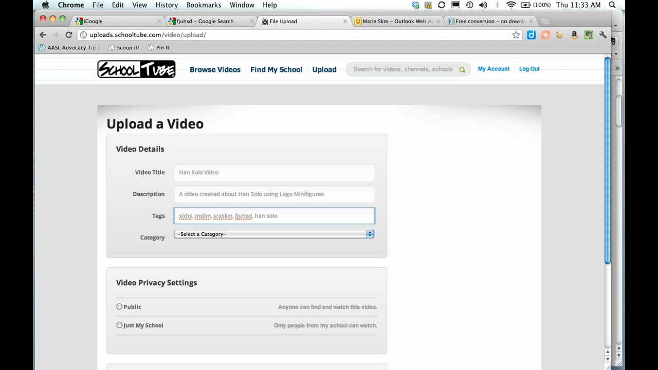Click the Evernote elephant extension icon

pos(589,35)
